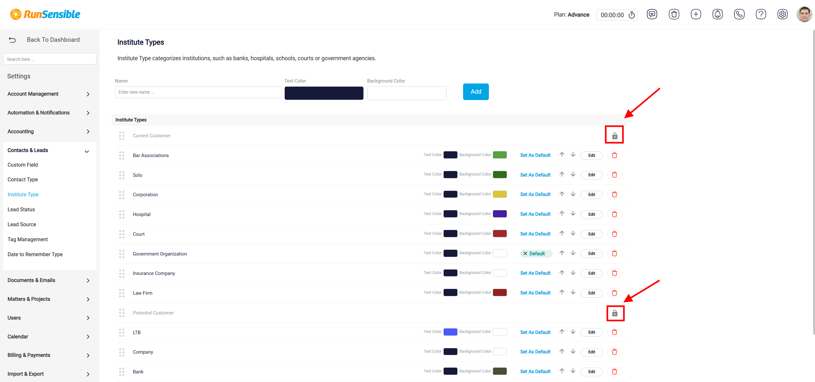Open the help question mark icon

pos(761,14)
